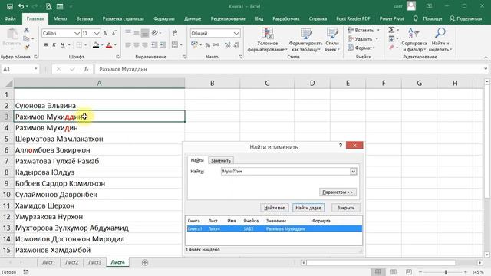Open the Формат cells menu
The height and width of the screenshot is (276, 491).
tap(361, 48)
